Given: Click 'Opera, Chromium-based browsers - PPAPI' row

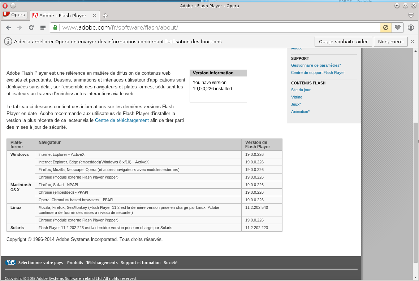Looking at the screenshot, I should 138,200.
